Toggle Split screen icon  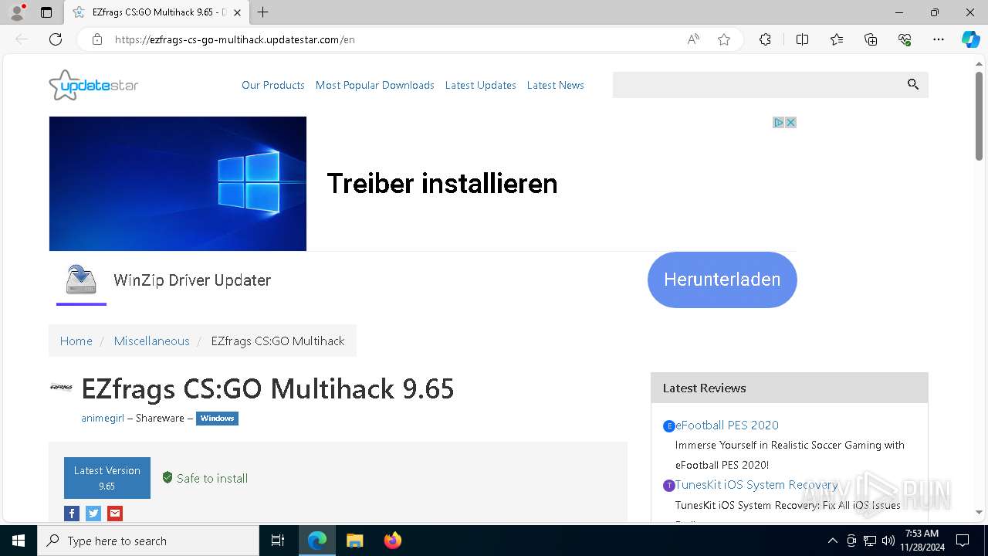(802, 39)
